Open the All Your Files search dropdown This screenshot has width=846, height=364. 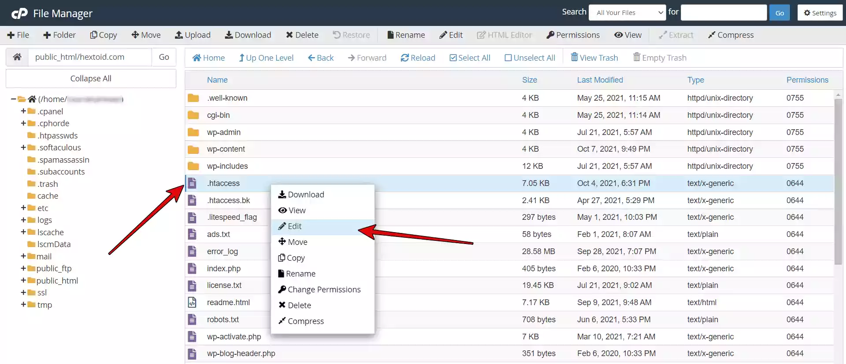[627, 13]
